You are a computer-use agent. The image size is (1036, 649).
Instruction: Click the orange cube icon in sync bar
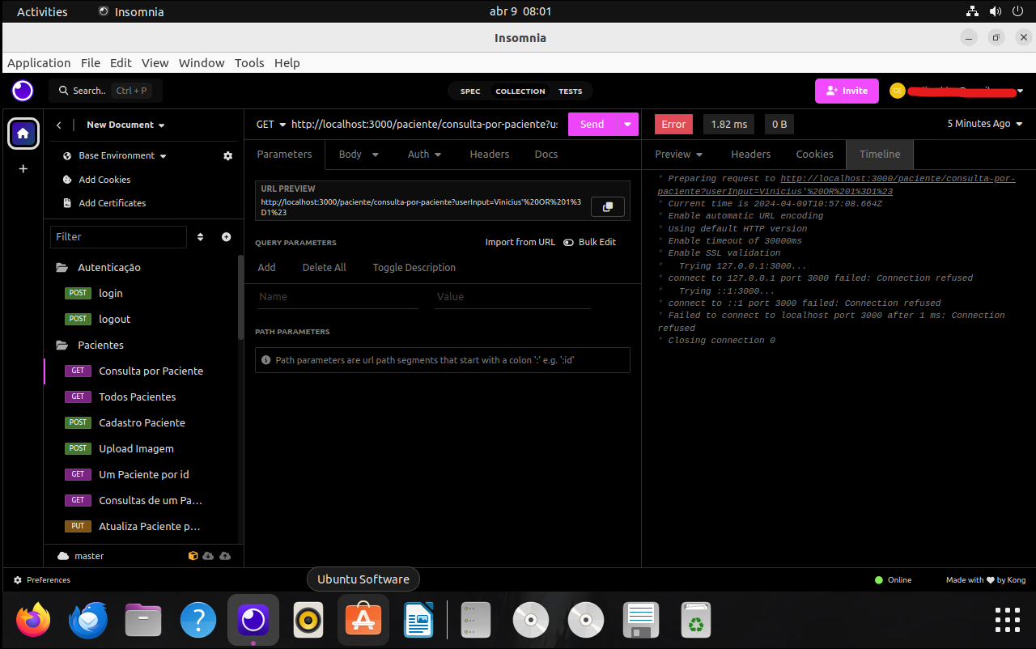click(193, 556)
